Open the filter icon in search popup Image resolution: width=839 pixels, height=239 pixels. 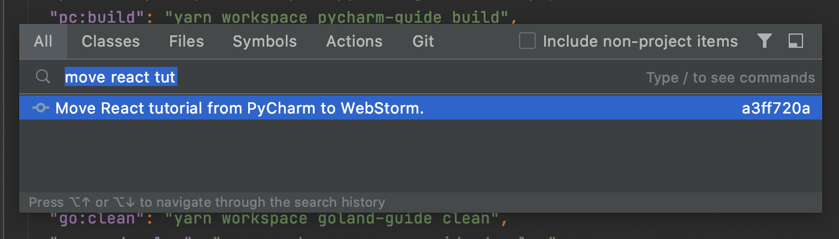click(x=764, y=41)
